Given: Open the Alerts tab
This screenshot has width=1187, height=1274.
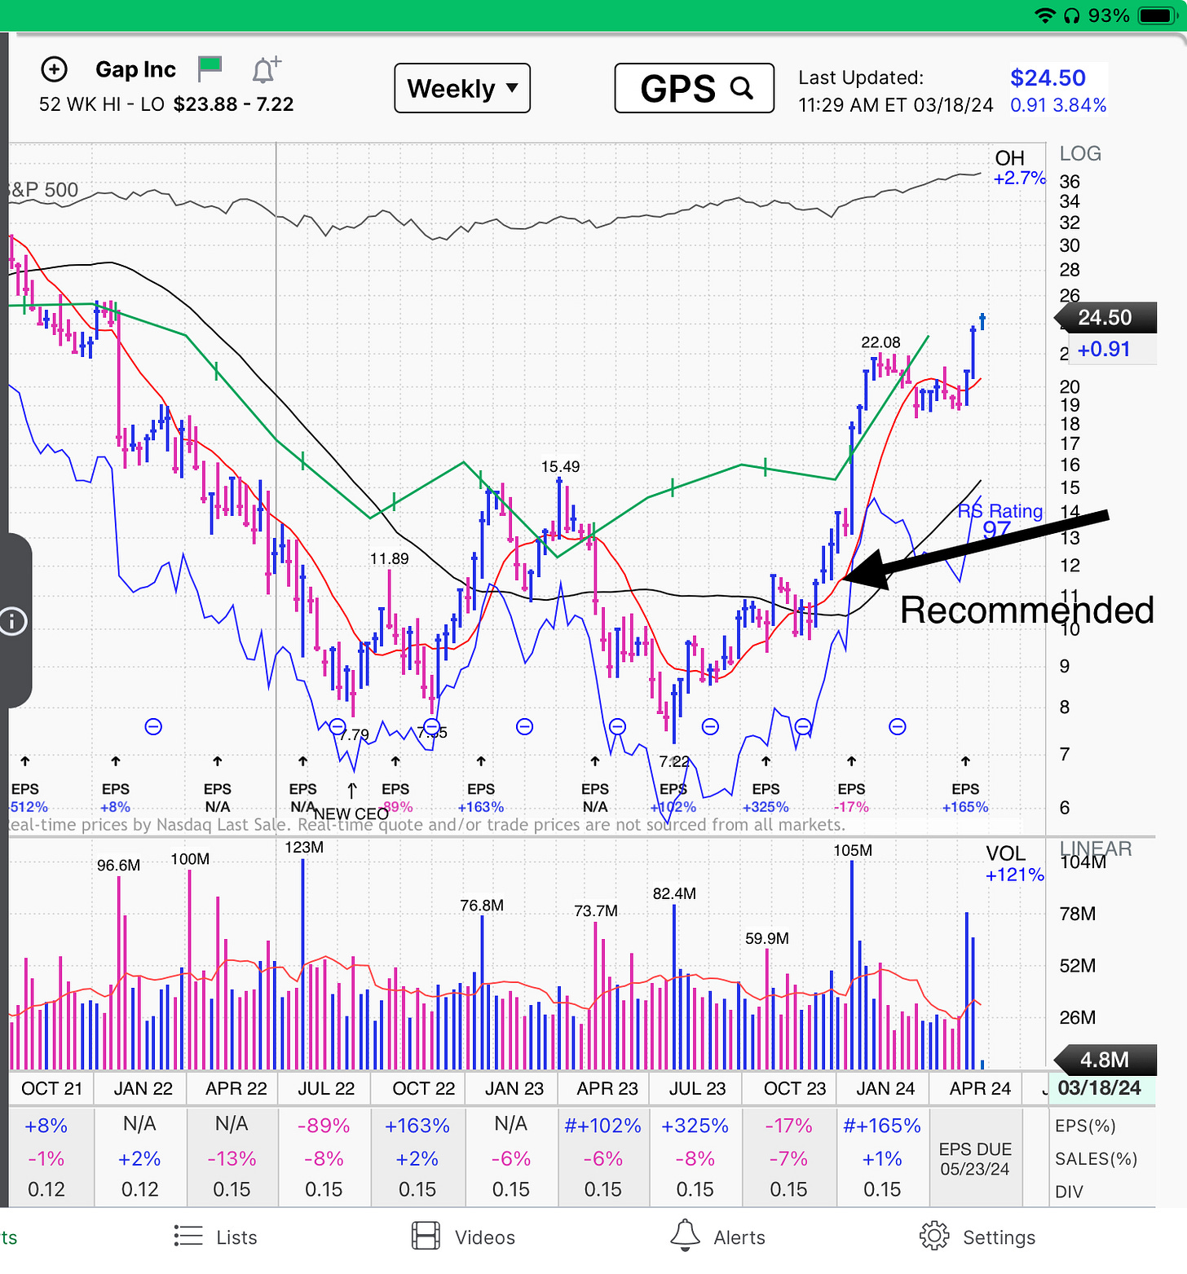Looking at the screenshot, I should [x=717, y=1237].
